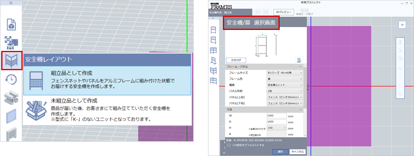Open the フレーム色 dropdown
Viewport: 414px width, 156px height.
click(285, 79)
